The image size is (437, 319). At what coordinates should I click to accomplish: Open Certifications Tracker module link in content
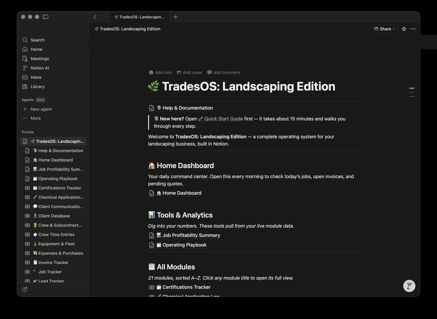(x=183, y=287)
